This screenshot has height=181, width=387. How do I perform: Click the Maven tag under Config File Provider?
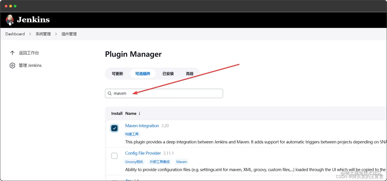[x=181, y=162]
